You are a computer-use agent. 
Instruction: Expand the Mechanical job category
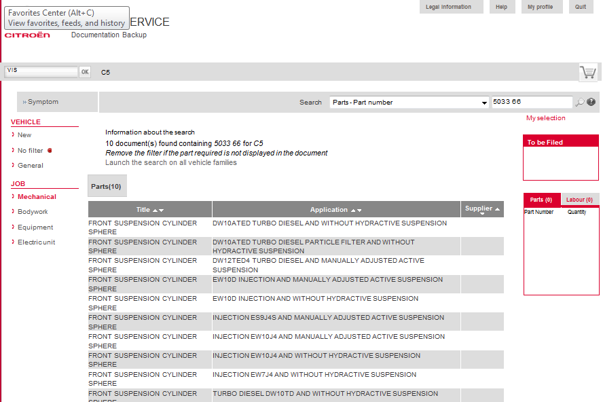click(37, 196)
